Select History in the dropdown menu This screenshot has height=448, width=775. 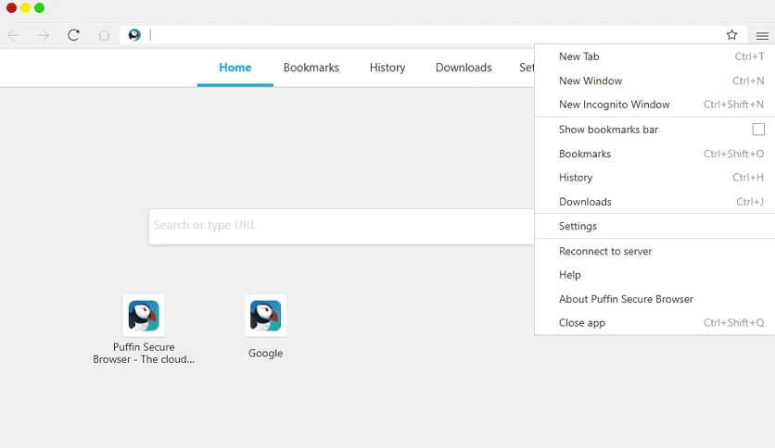coord(654,178)
